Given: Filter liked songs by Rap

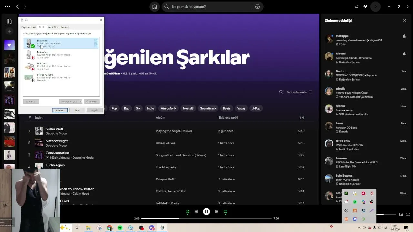Looking at the screenshot, I should [126, 109].
